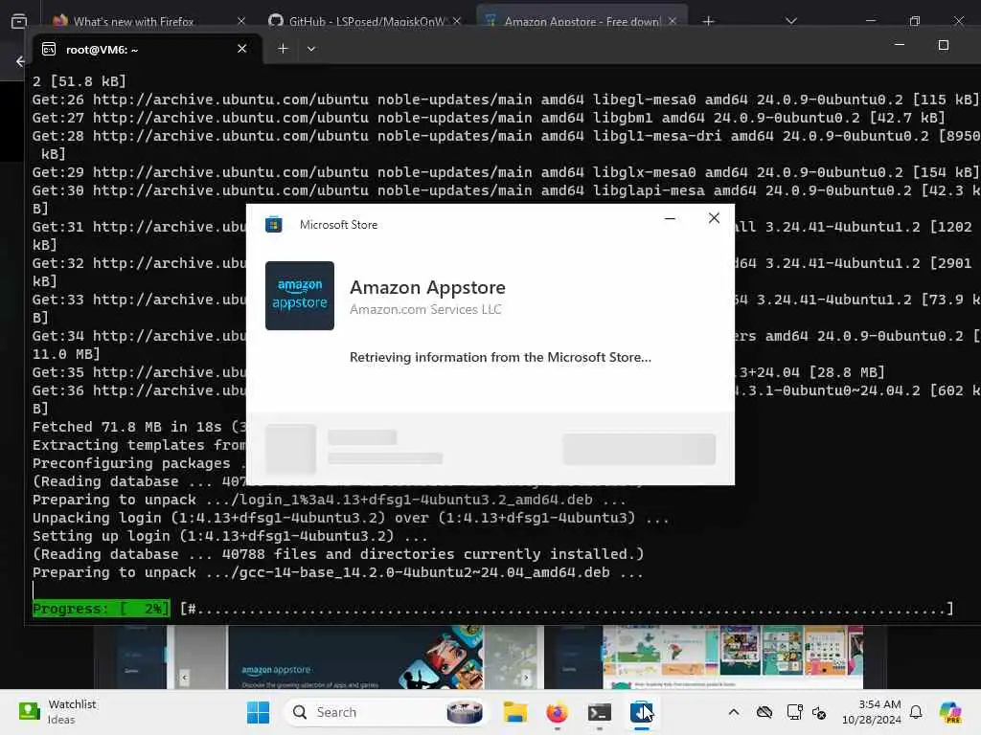Click the display/network tray icon
The height and width of the screenshot is (735, 981).
(794, 712)
